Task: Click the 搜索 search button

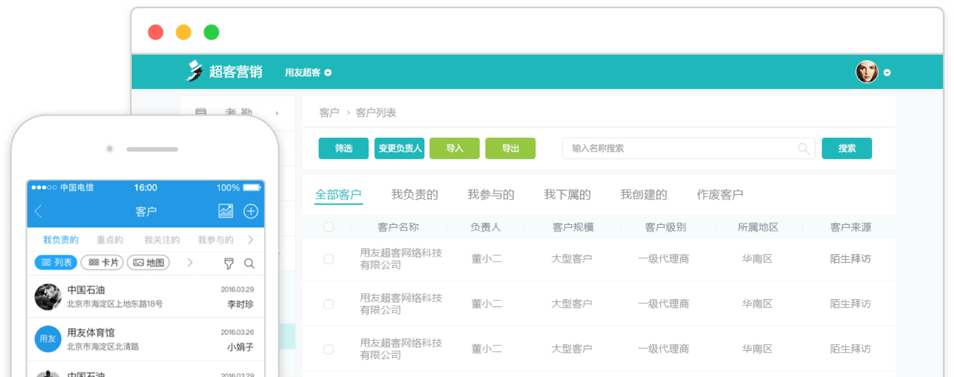Action: click(x=847, y=148)
